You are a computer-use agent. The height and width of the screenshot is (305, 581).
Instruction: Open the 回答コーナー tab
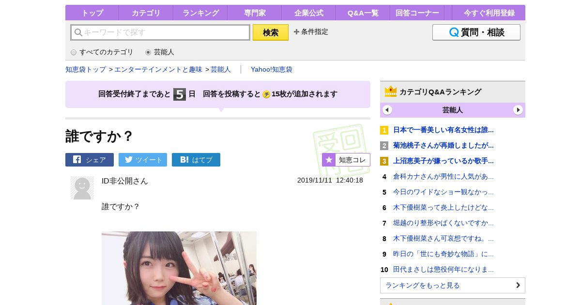pos(417,13)
